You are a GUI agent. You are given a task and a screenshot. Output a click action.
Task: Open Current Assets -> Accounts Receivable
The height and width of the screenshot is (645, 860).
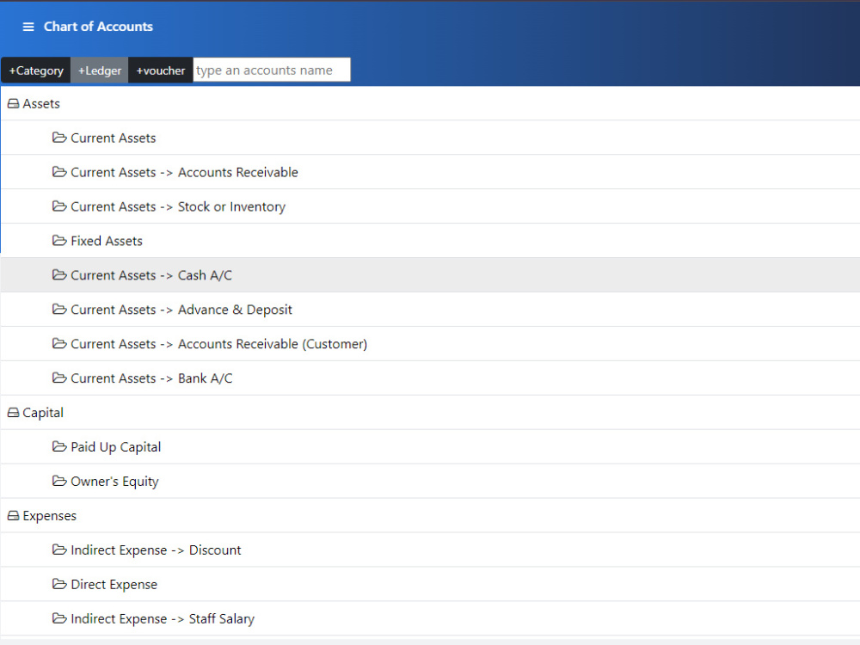(184, 172)
